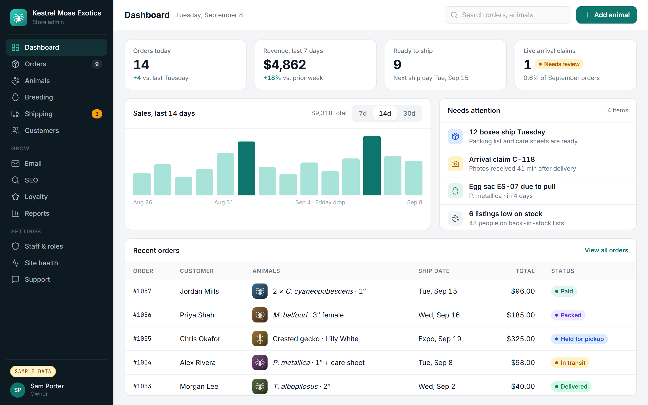Click the paw icon for 6 listings low on stock
The image size is (648, 405).
pyautogui.click(x=455, y=218)
